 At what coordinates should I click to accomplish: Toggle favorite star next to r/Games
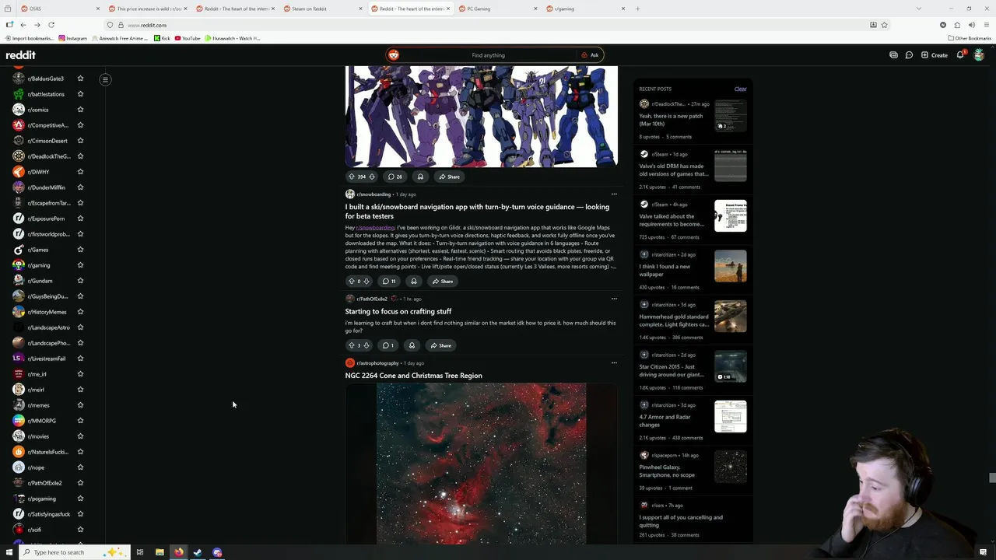click(80, 250)
